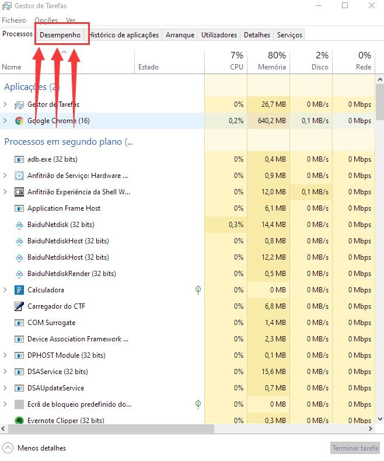Click Anfitrião Experiência da Shell icon
This screenshot has width=384, height=461.
(19, 192)
